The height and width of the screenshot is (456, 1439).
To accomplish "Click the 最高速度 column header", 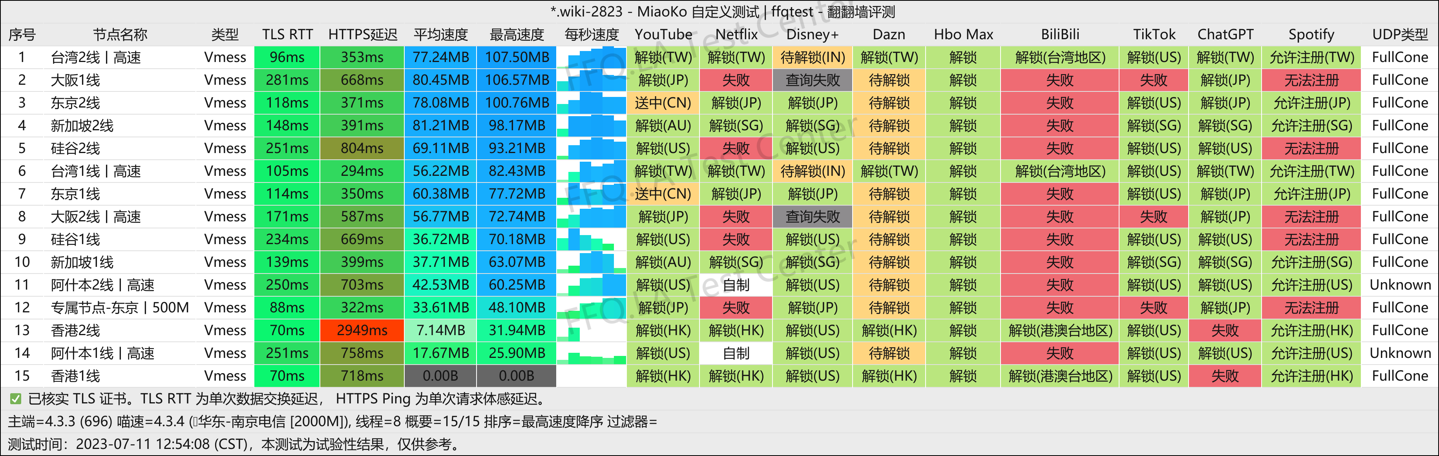I will [517, 35].
